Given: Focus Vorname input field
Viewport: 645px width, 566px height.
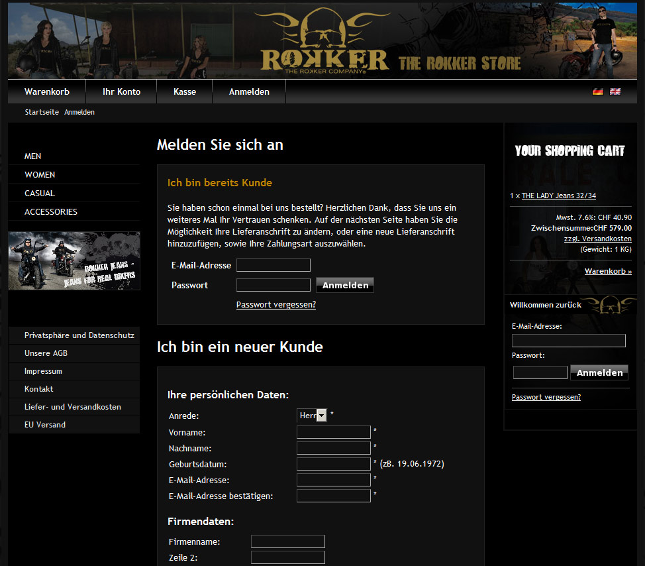Looking at the screenshot, I should click(x=334, y=432).
